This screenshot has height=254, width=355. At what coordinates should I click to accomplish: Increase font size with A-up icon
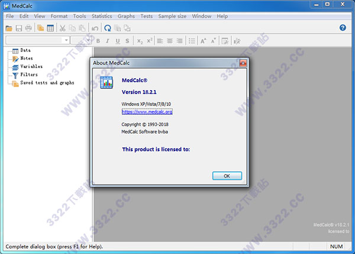[204, 41]
